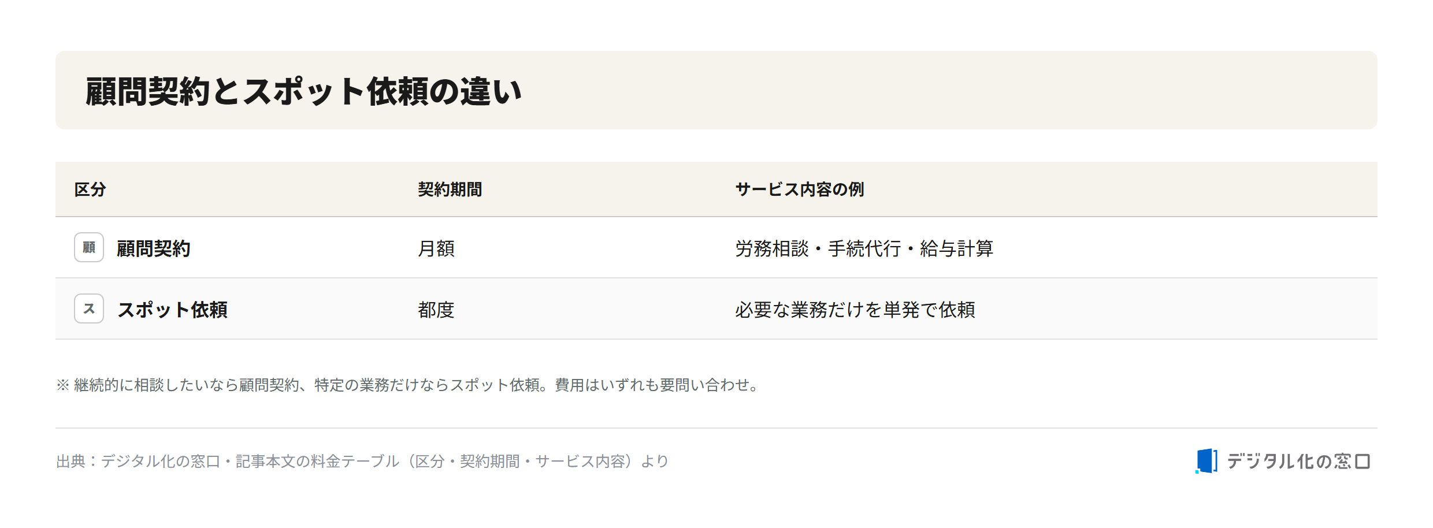
Task: Click the 契約期間 column header
Action: (x=450, y=189)
